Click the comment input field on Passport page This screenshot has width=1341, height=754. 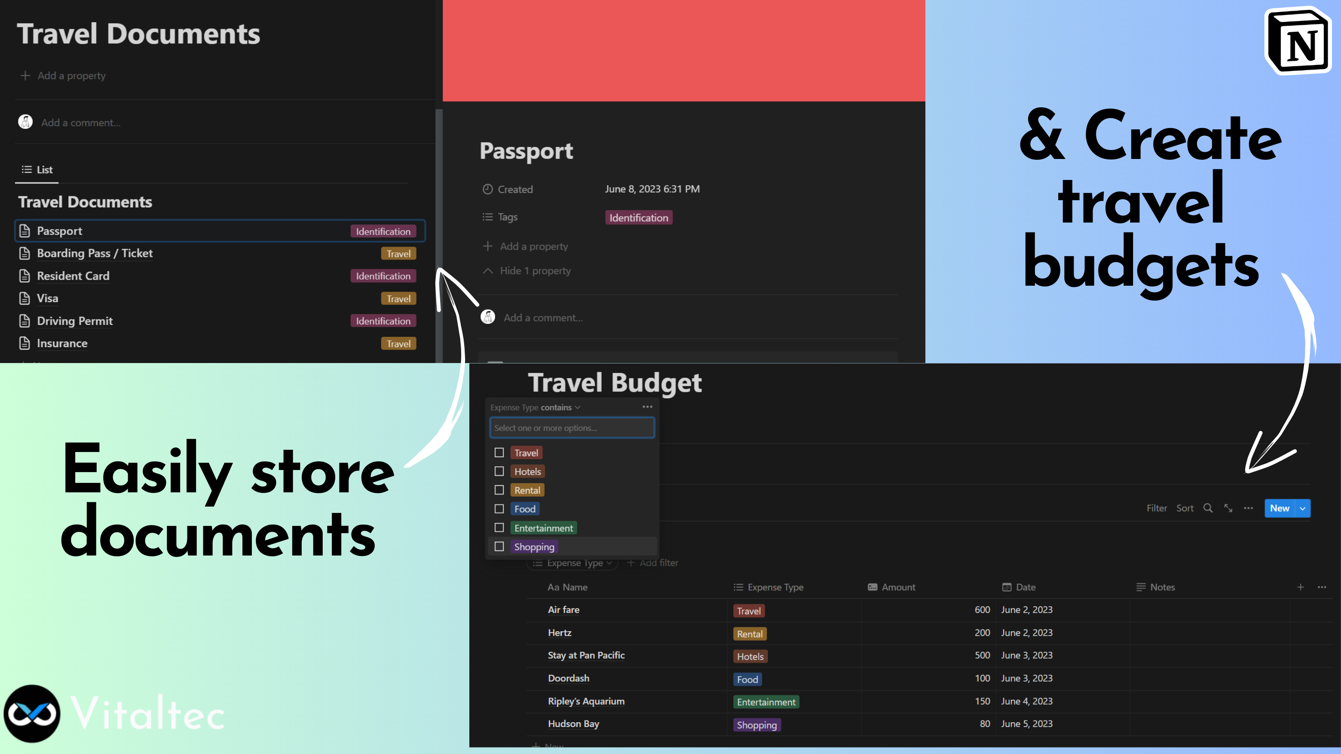point(543,317)
